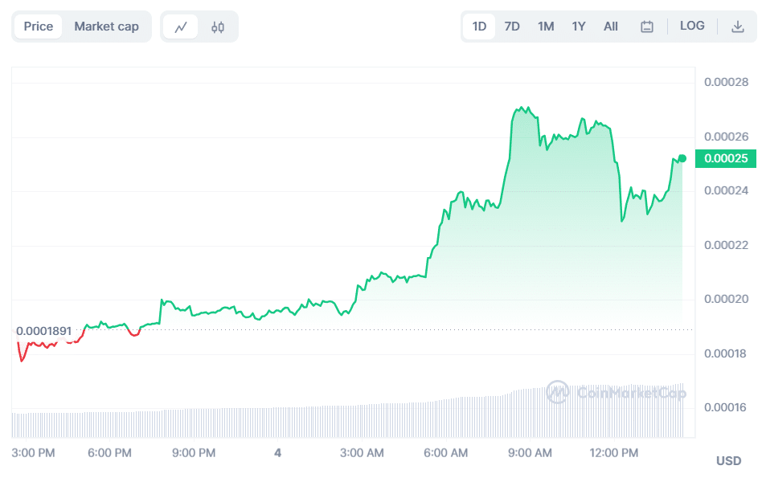Switch to candlestick chart view
Image resolution: width=762 pixels, height=486 pixels.
click(x=218, y=27)
